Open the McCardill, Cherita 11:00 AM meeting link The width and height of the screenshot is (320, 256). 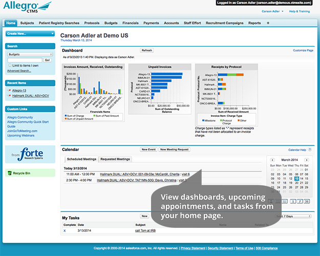click(x=140, y=174)
